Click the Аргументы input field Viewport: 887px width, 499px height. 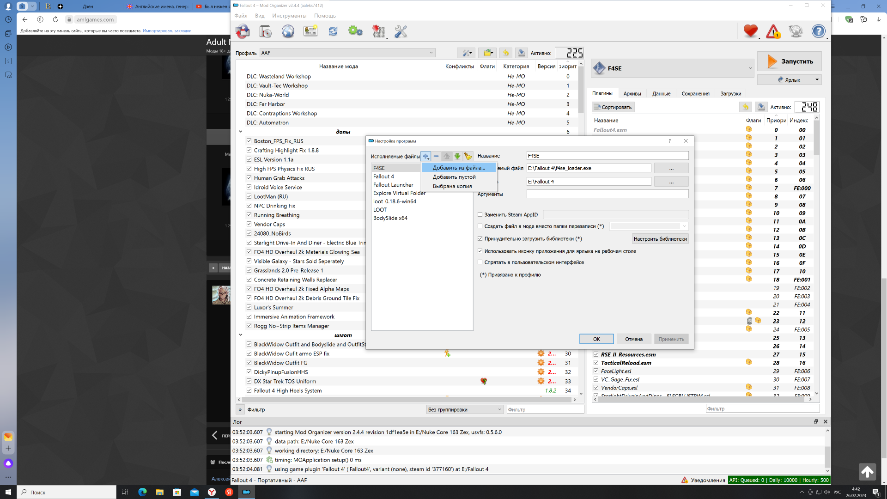(607, 194)
